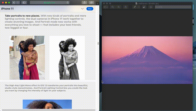Screen dimensions: 196x111
Task: Toggle the Safari sidebar
Action: point(24,2)
